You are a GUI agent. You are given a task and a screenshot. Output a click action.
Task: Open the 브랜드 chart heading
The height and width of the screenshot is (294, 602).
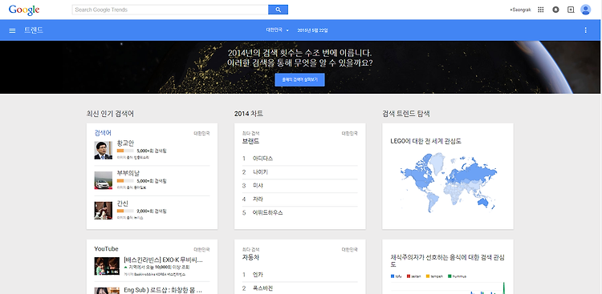click(x=250, y=141)
